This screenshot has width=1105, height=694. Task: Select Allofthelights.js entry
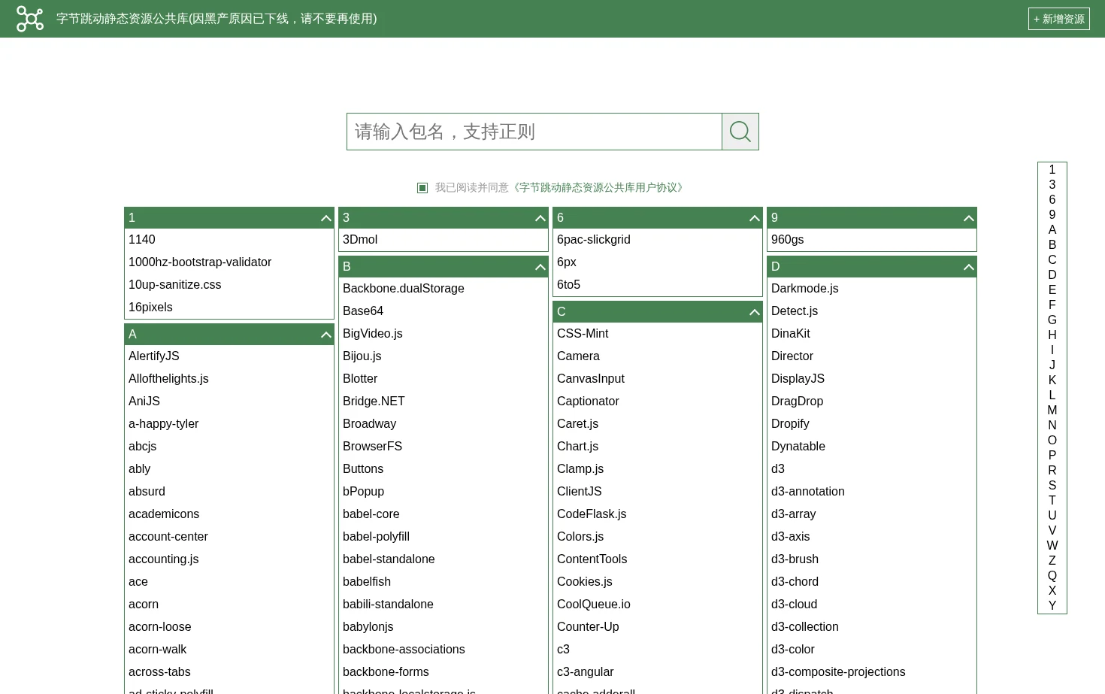pos(168,379)
